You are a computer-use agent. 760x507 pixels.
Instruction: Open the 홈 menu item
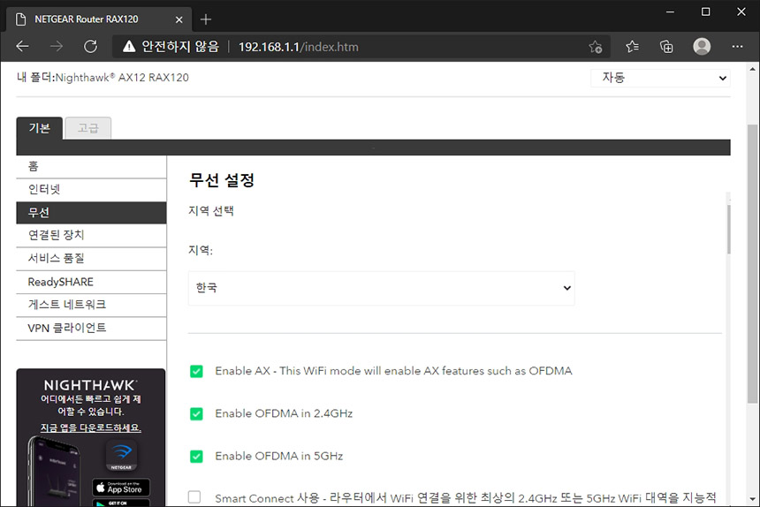(x=91, y=167)
